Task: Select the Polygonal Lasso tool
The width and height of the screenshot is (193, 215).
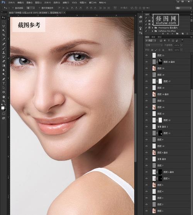Action: [x=4, y=26]
